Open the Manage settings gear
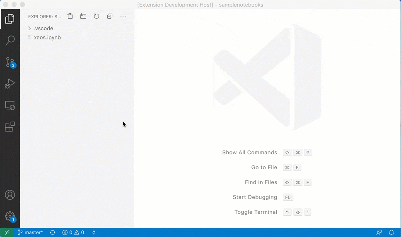Screen dimensions: 401x237 point(10,216)
